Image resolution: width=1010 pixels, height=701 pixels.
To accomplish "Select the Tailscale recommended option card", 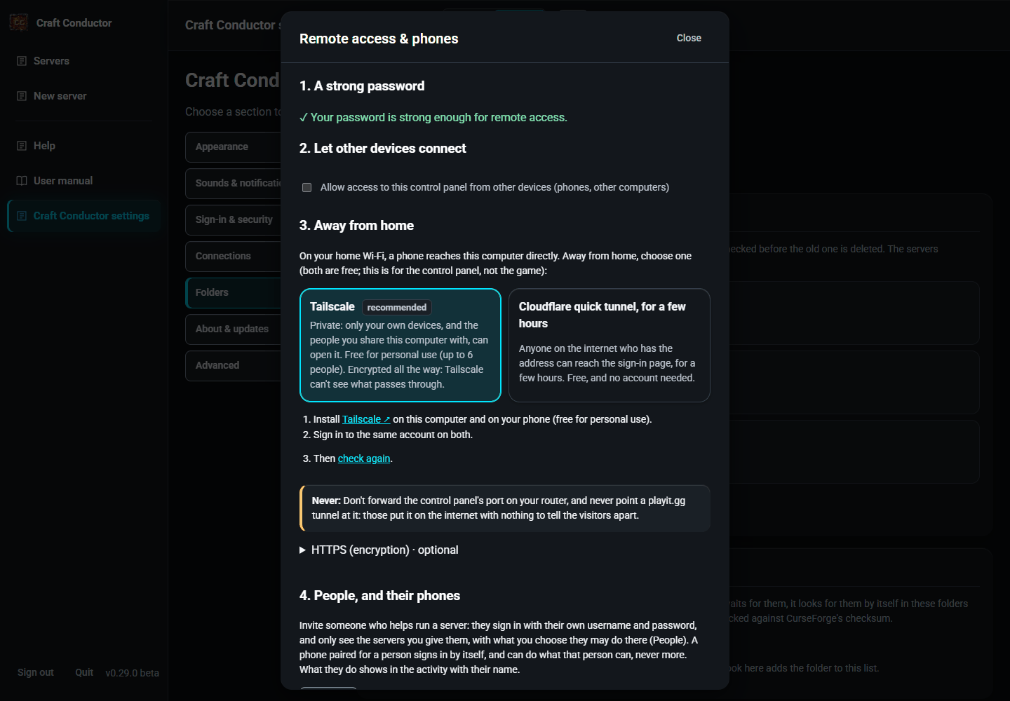I will coord(400,345).
